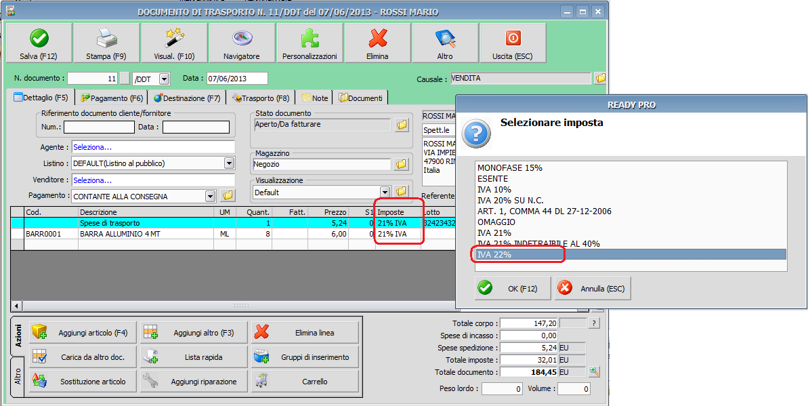Click Elimina linea button
The image size is (808, 406).
click(x=305, y=333)
